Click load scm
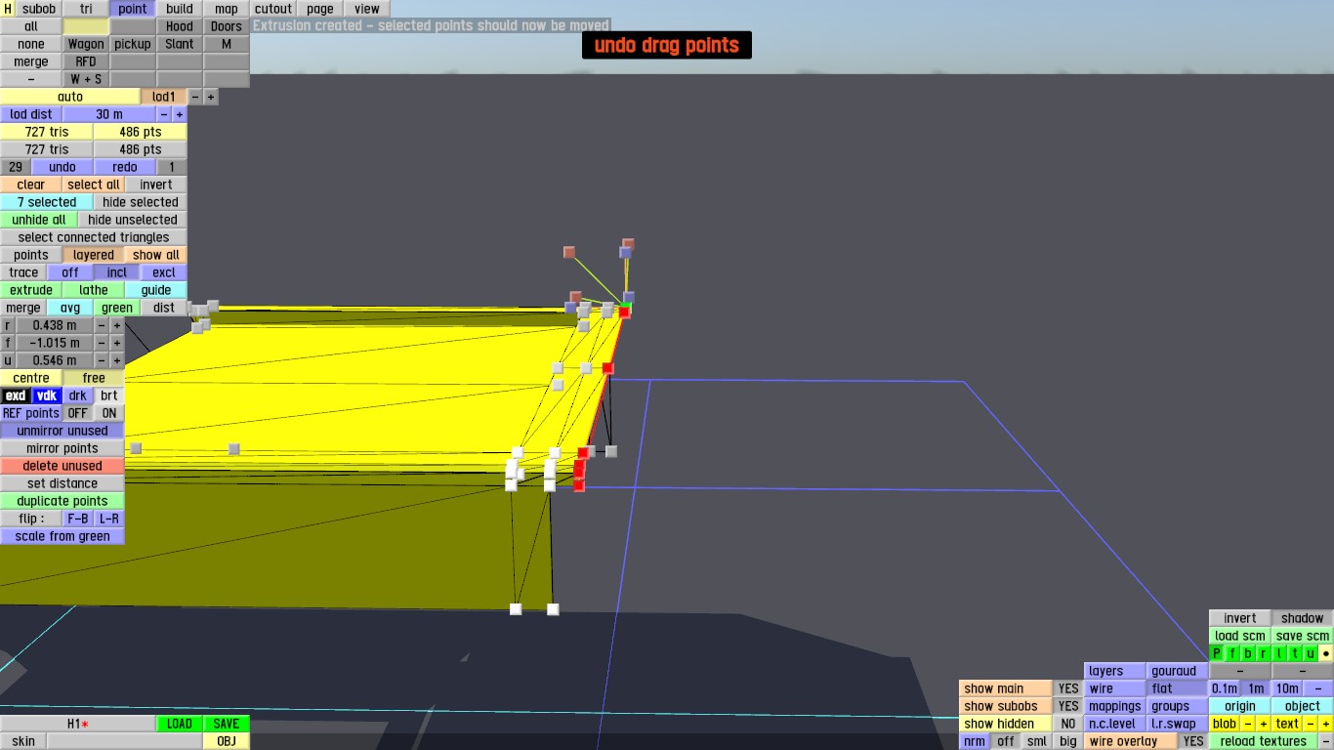 coord(1240,636)
